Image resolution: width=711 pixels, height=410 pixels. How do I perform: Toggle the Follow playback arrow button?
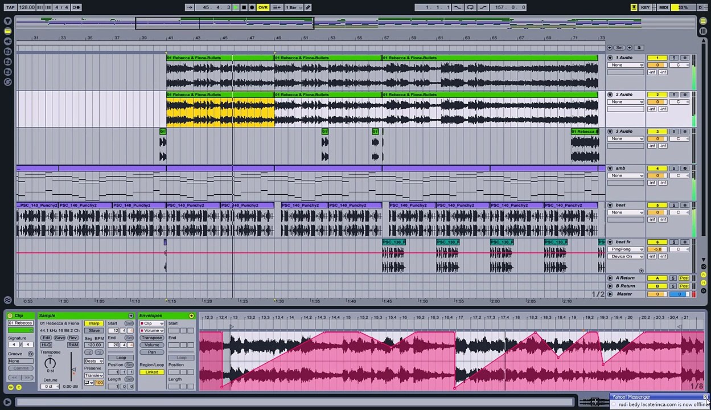[x=190, y=7]
